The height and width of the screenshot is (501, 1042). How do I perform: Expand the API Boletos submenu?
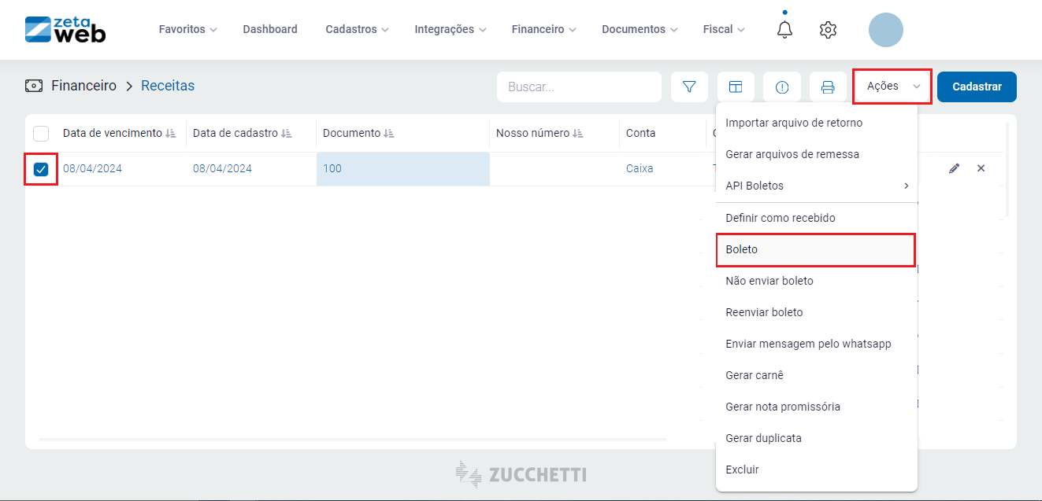(816, 186)
